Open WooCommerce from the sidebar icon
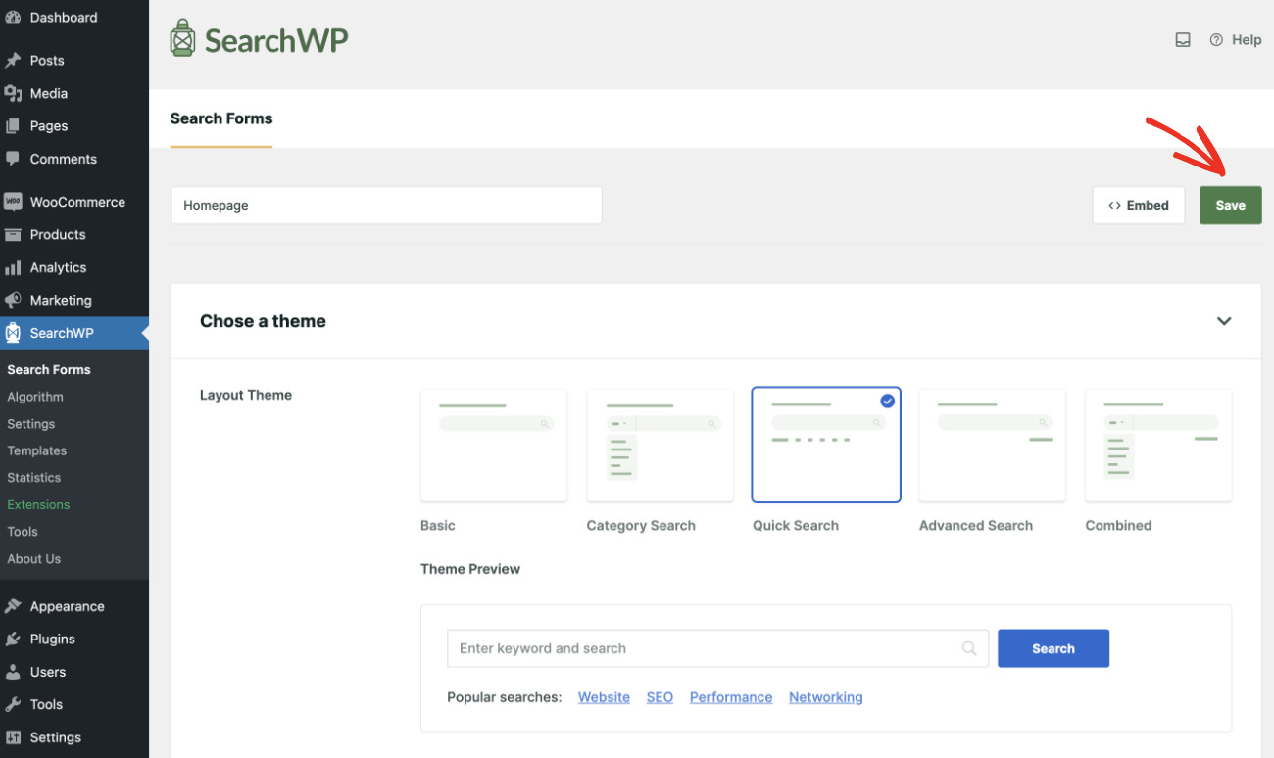The height and width of the screenshot is (758, 1274). tap(14, 201)
